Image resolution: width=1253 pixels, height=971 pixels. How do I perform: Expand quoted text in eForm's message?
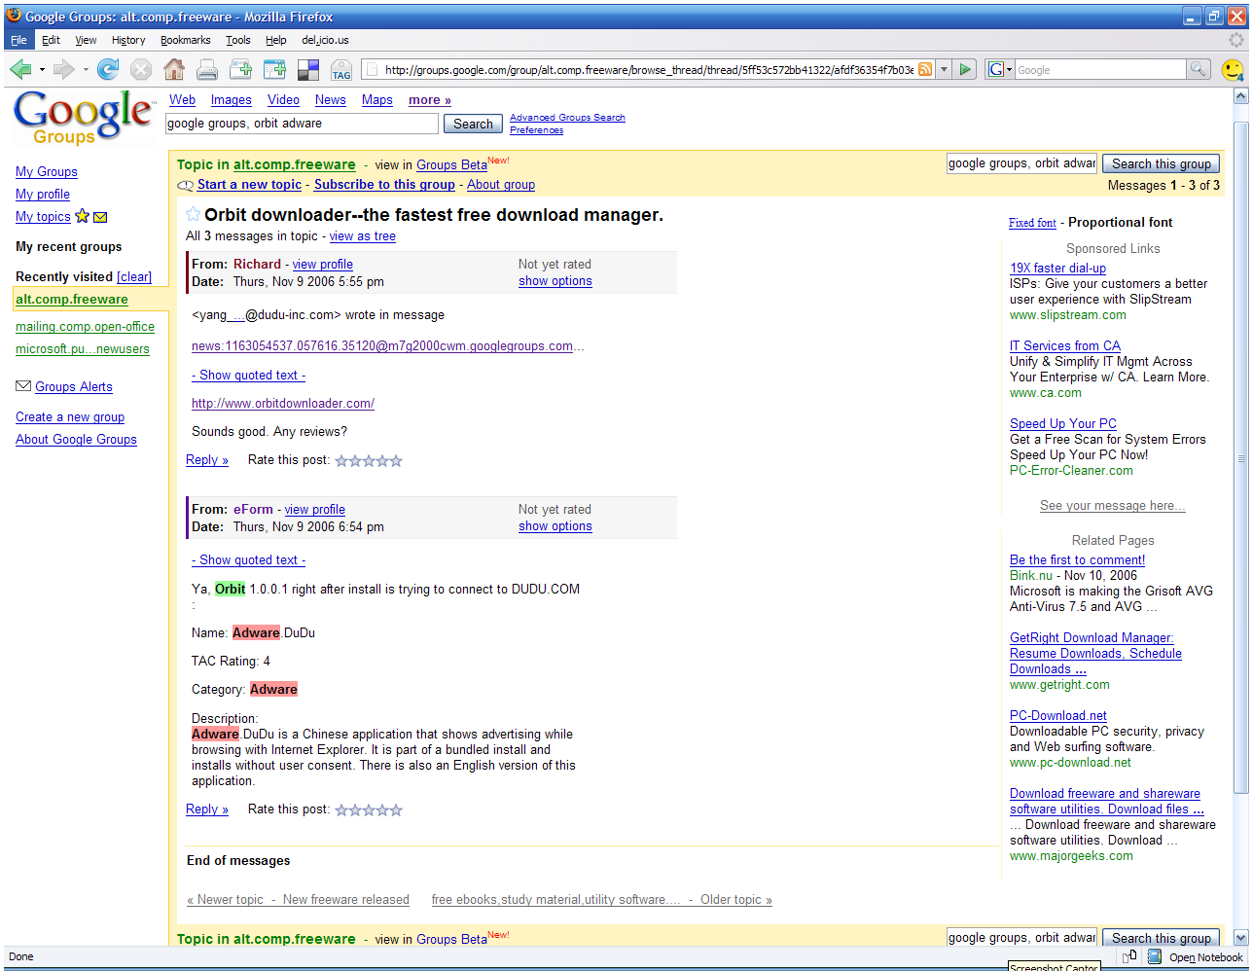[x=248, y=560]
